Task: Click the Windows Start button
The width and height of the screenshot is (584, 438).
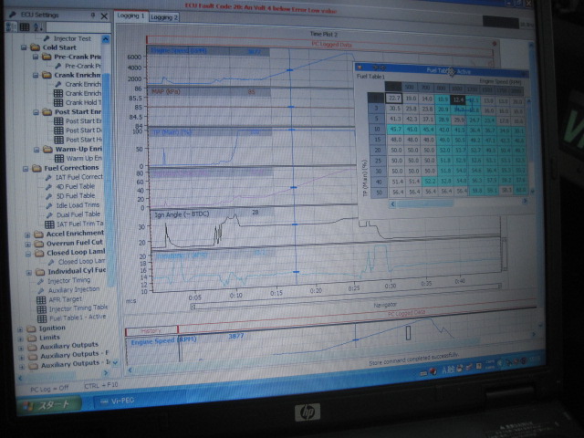Action: coord(49,405)
